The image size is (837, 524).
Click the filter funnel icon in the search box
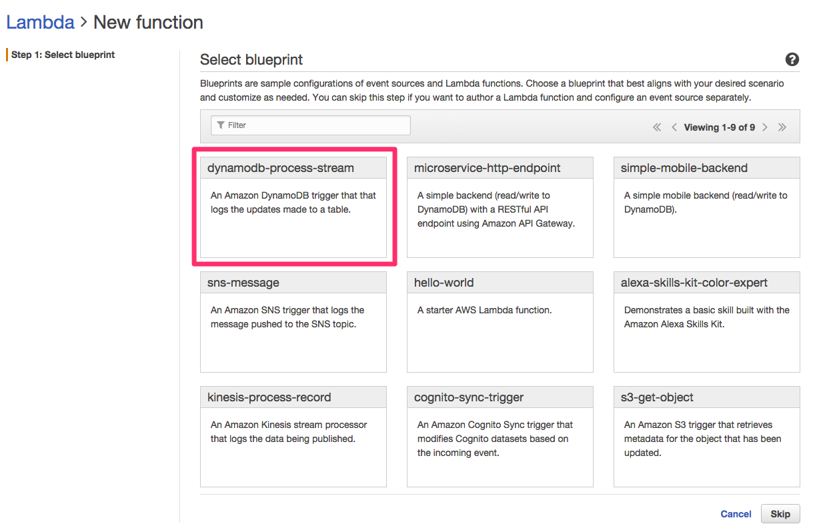point(221,125)
